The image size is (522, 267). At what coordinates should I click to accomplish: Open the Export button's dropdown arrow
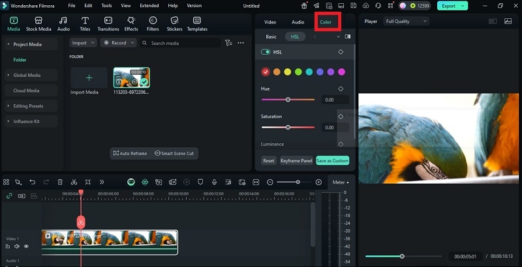pyautogui.click(x=463, y=6)
